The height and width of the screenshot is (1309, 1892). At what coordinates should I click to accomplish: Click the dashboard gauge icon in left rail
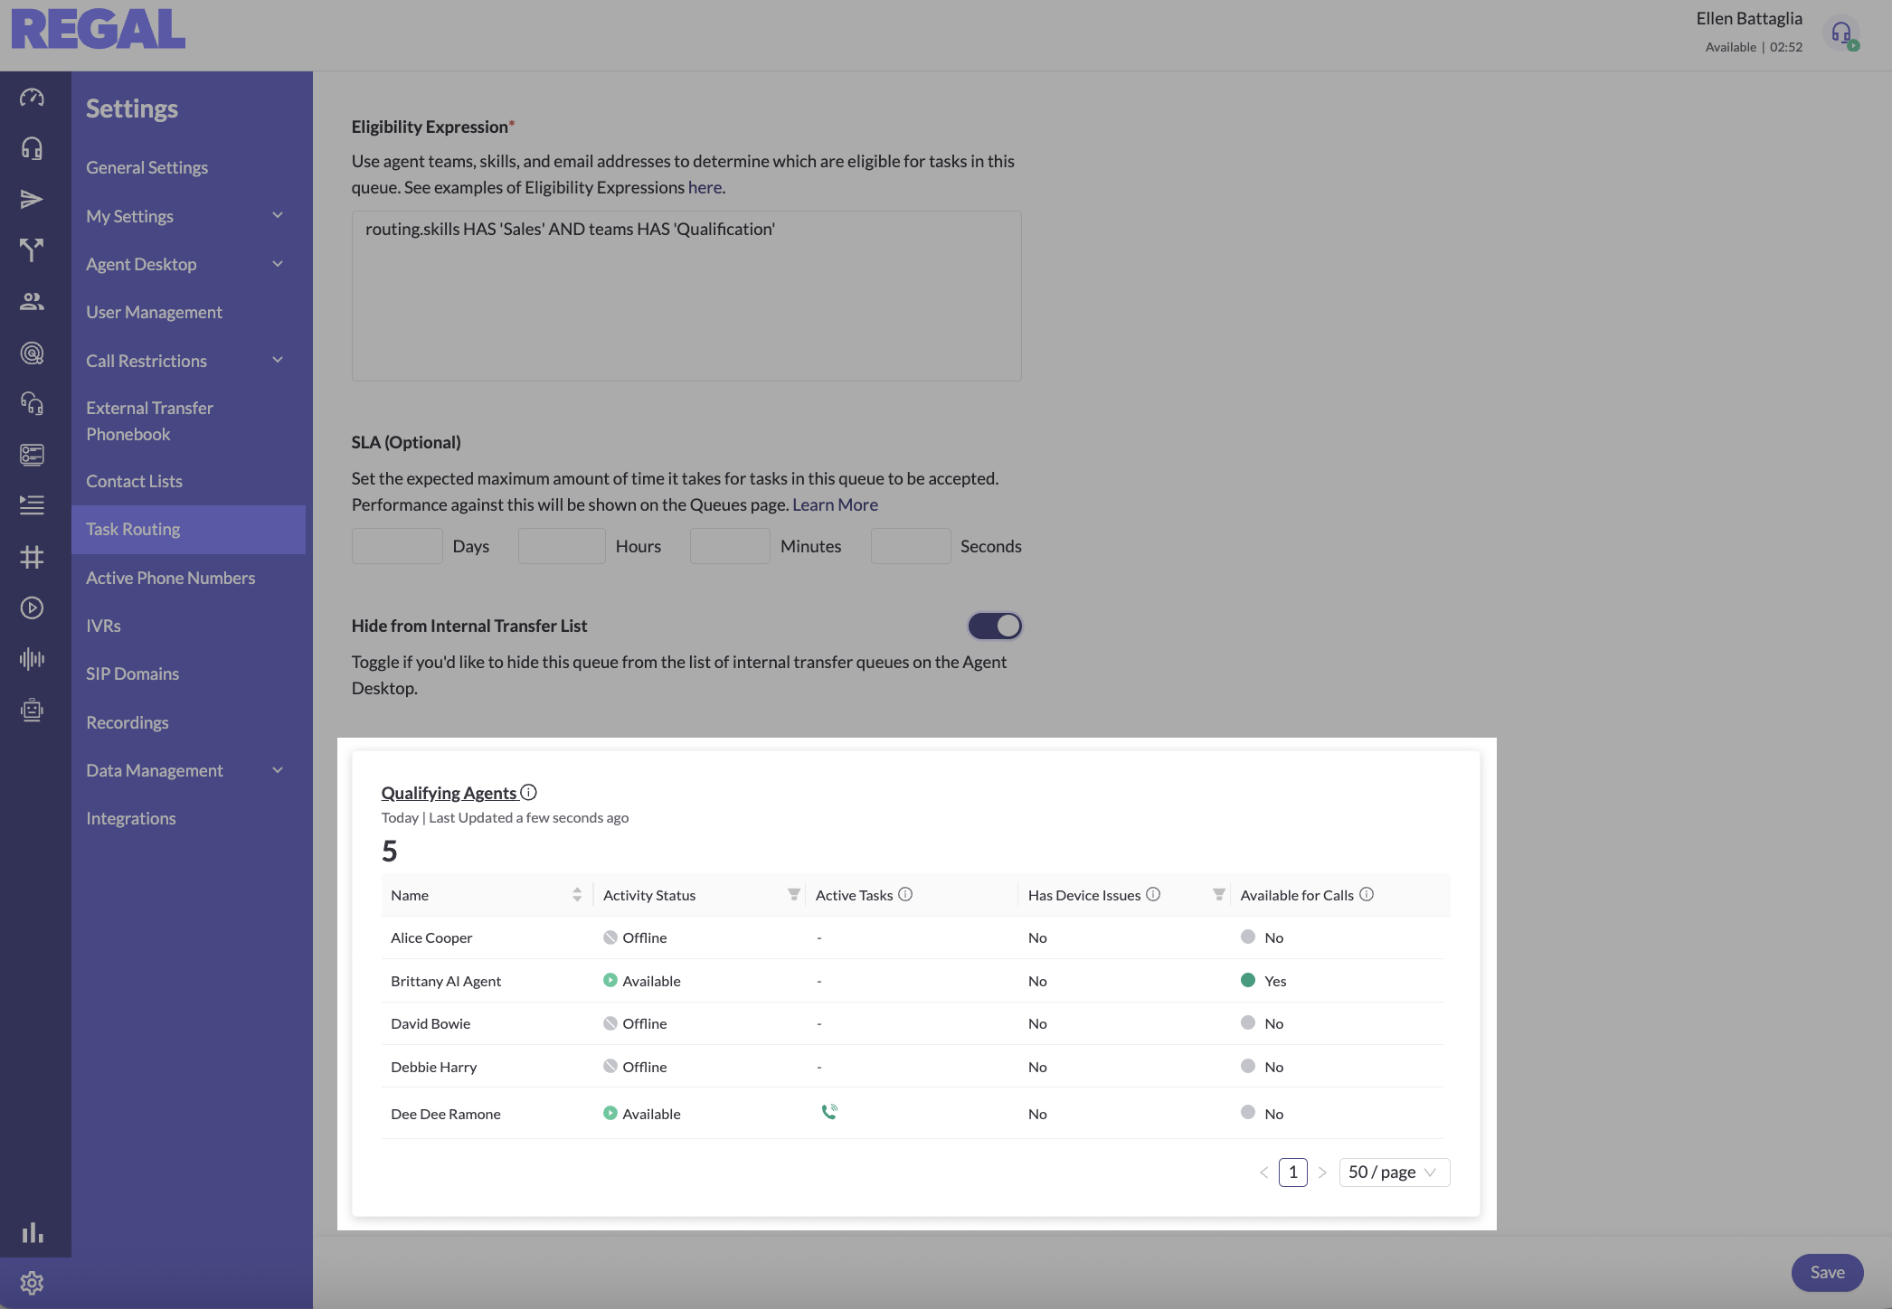pos(32,98)
